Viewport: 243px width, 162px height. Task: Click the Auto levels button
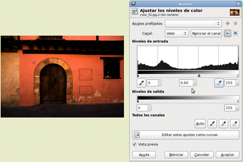200,124
